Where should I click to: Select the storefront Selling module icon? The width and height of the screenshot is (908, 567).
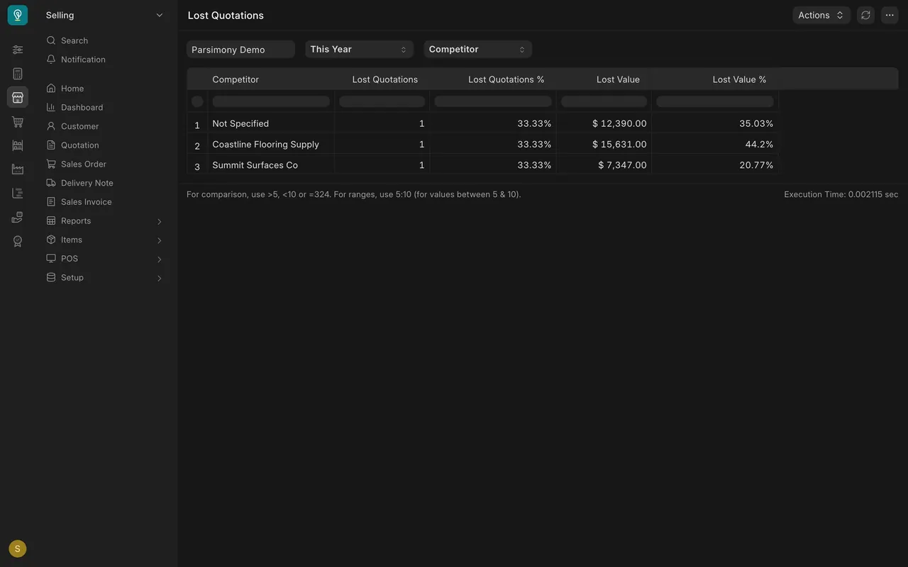pos(18,97)
